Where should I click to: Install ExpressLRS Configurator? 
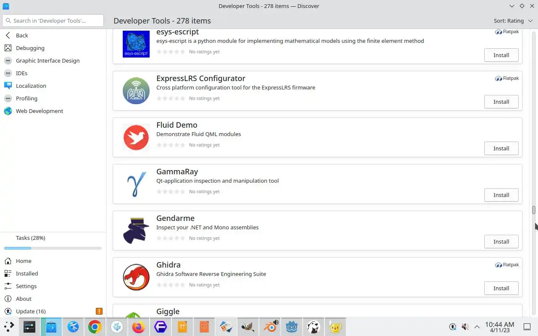pyautogui.click(x=501, y=102)
